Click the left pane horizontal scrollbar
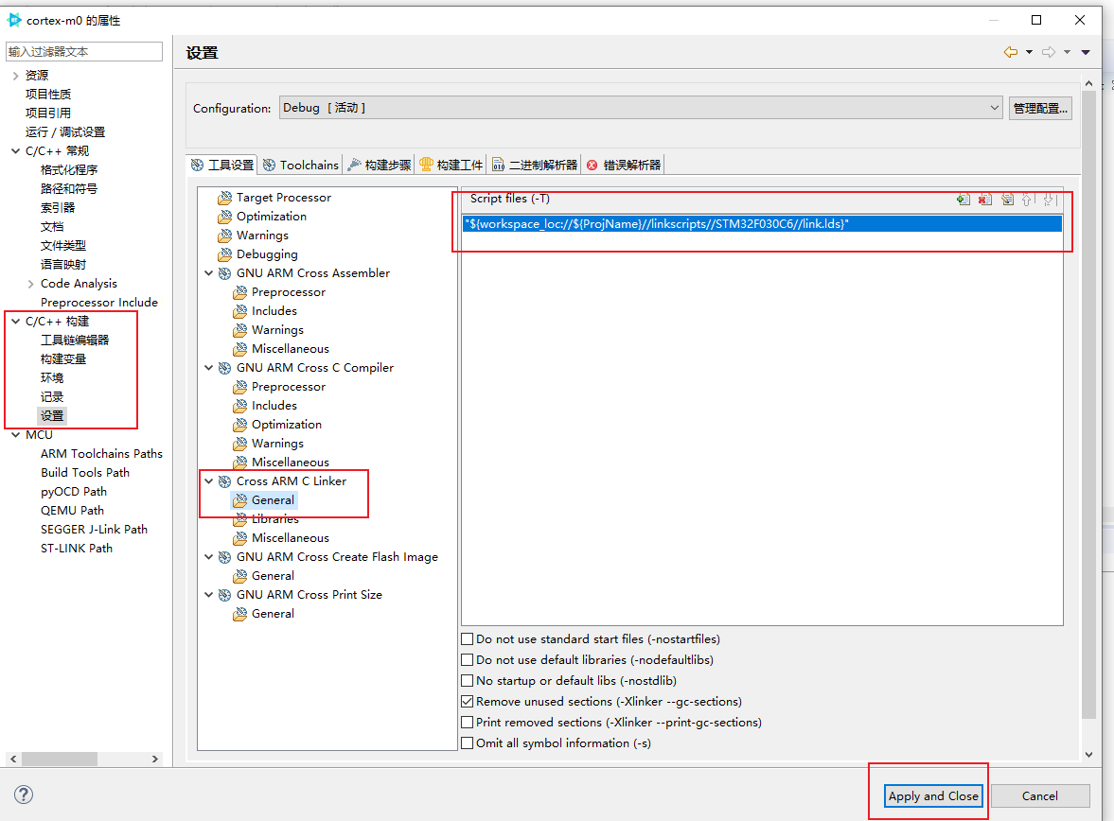Viewport: 1114px width, 821px height. coord(61,759)
